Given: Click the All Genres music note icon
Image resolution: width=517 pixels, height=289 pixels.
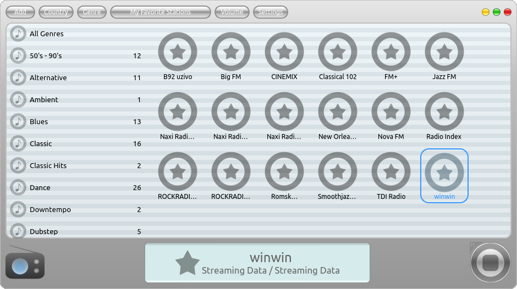Looking at the screenshot, I should (x=18, y=34).
